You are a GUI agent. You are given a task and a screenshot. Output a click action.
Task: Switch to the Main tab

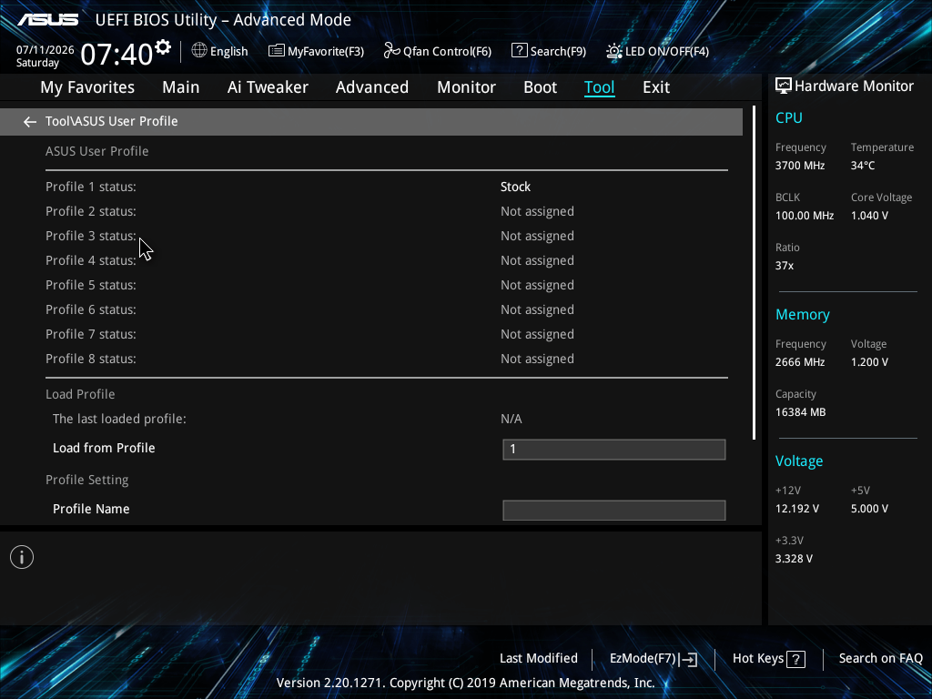[x=181, y=87]
